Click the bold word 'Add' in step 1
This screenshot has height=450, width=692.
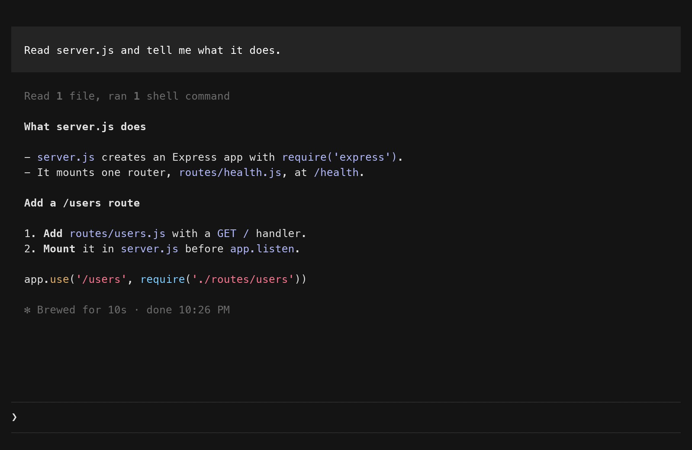pyautogui.click(x=53, y=233)
